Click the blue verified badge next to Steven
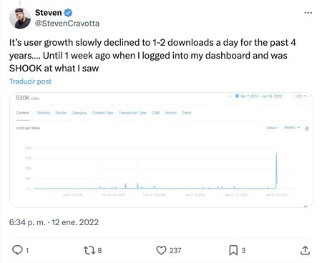This screenshot has height=263, width=322. (x=68, y=13)
